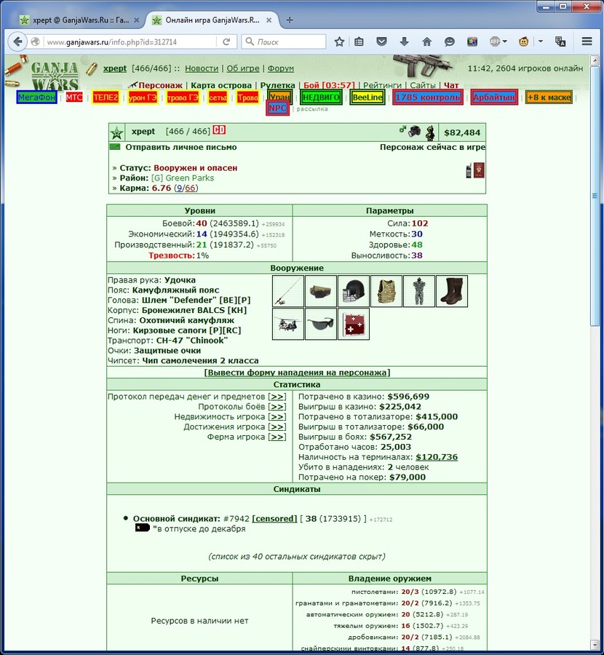Open Вывести форму нападения на персонажа
Image resolution: width=604 pixels, height=655 pixels.
[x=297, y=373]
